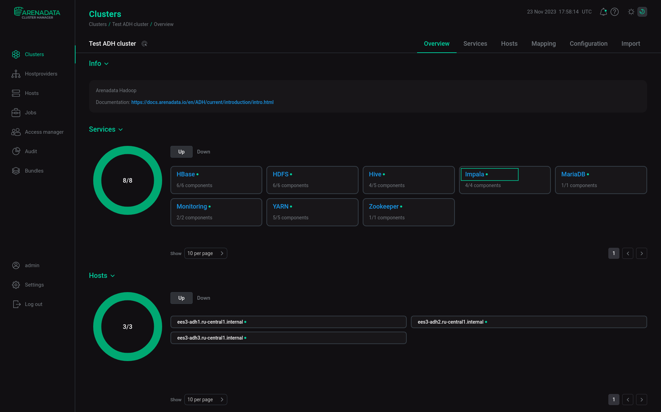This screenshot has height=412, width=661.
Task: Go to next services page
Action: pyautogui.click(x=642, y=253)
